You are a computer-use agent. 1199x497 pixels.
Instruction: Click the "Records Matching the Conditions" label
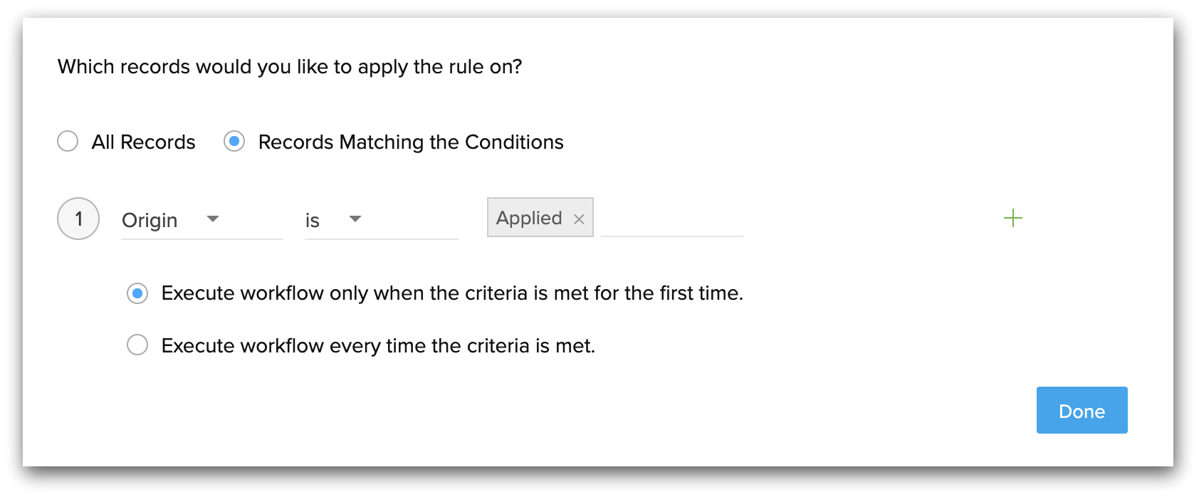point(411,142)
